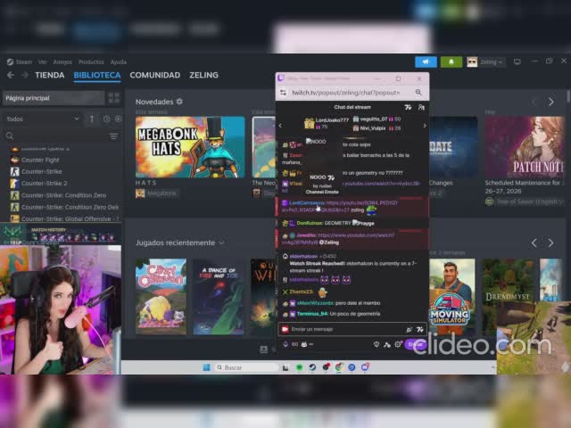The image size is (571, 428).
Task: Expand the Todos filter dropdown
Action: [x=43, y=119]
